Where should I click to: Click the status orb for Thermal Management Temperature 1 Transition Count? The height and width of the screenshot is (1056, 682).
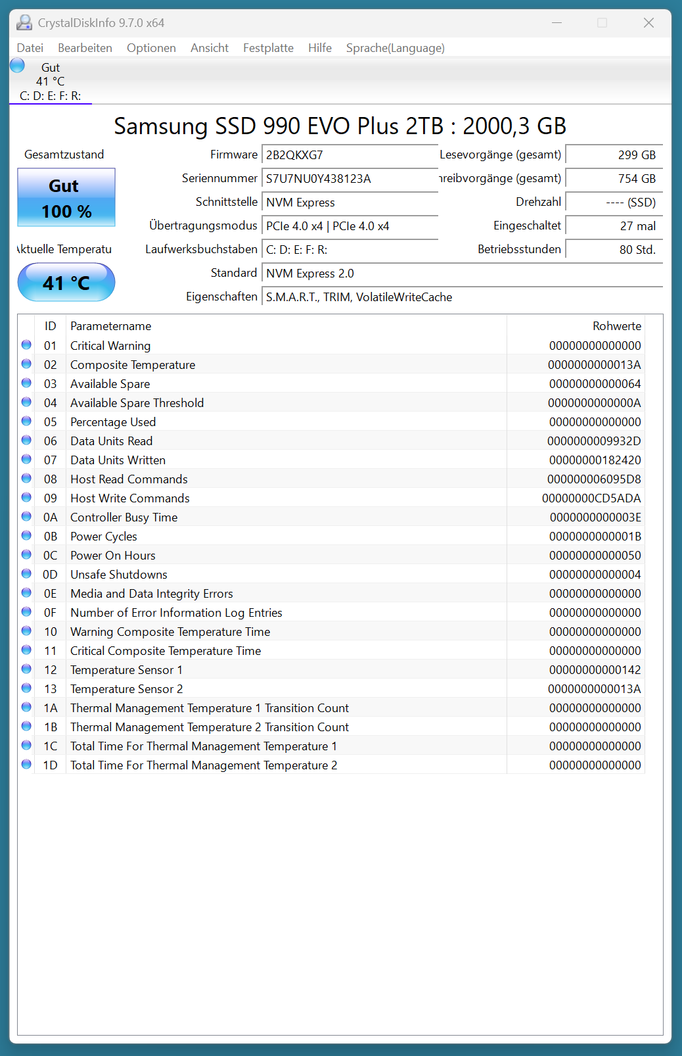pyautogui.click(x=26, y=707)
